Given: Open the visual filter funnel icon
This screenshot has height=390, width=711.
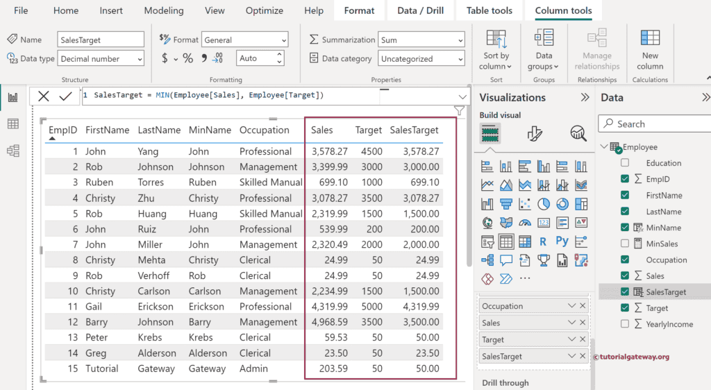Looking at the screenshot, I should 459,110.
